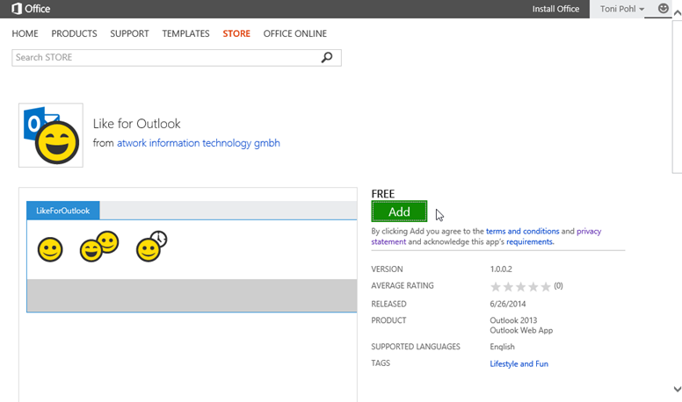Image resolution: width=682 pixels, height=402 pixels.
Task: Select the LikeForOutlook tab
Action: (63, 211)
